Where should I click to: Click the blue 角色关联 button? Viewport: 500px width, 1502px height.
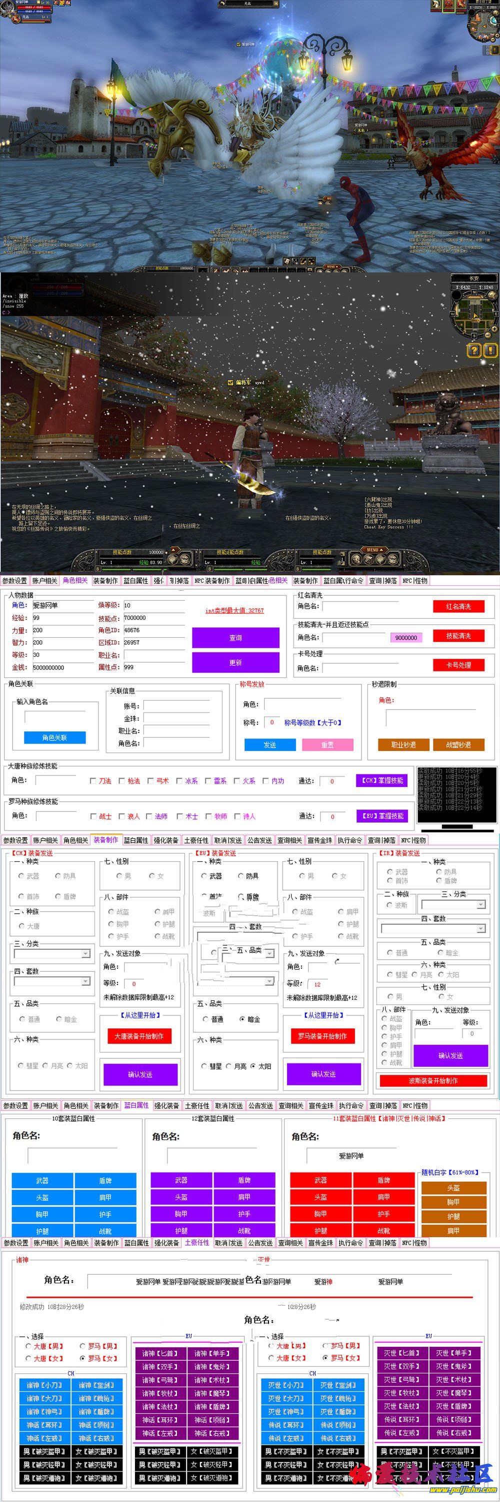point(54,737)
